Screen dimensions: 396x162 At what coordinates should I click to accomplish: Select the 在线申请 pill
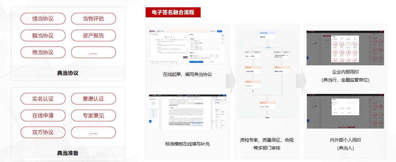[x=43, y=115]
